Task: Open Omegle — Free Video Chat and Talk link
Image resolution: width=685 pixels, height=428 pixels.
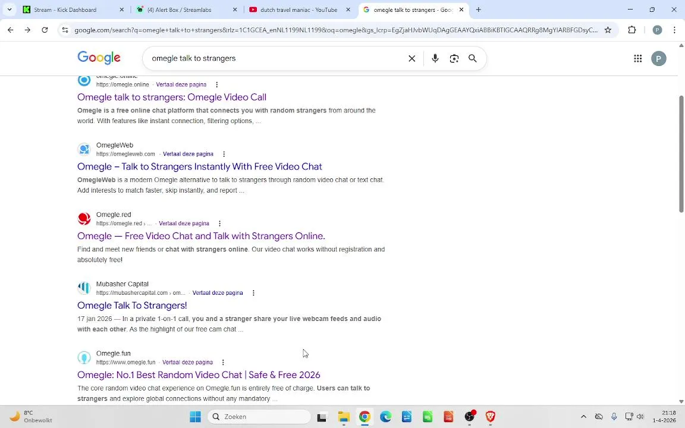Action: [x=201, y=236]
